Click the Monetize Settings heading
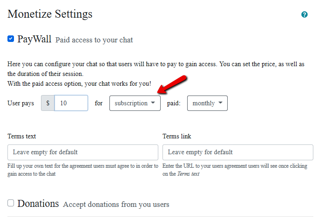This screenshot has height=219, width=318. tap(50, 14)
